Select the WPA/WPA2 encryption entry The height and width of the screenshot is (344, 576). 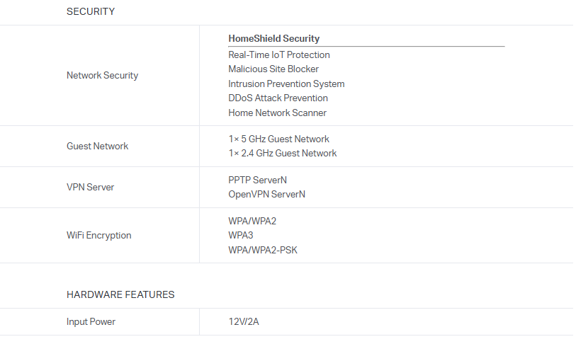(x=252, y=221)
